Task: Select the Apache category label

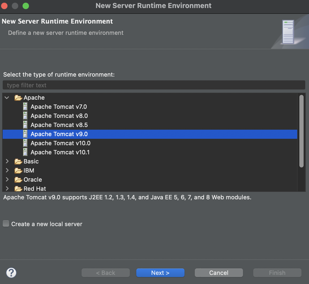Action: point(34,98)
